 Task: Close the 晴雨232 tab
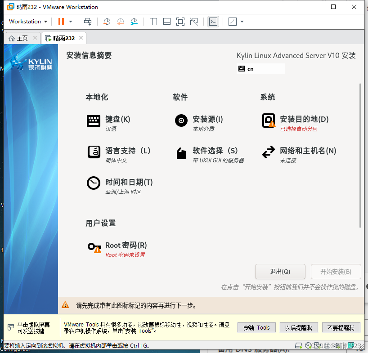81,38
